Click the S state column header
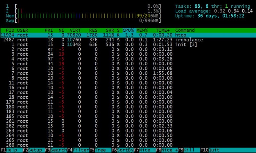Image resolution: width=256 pixels, height=153 pixels. pyautogui.click(x=118, y=30)
